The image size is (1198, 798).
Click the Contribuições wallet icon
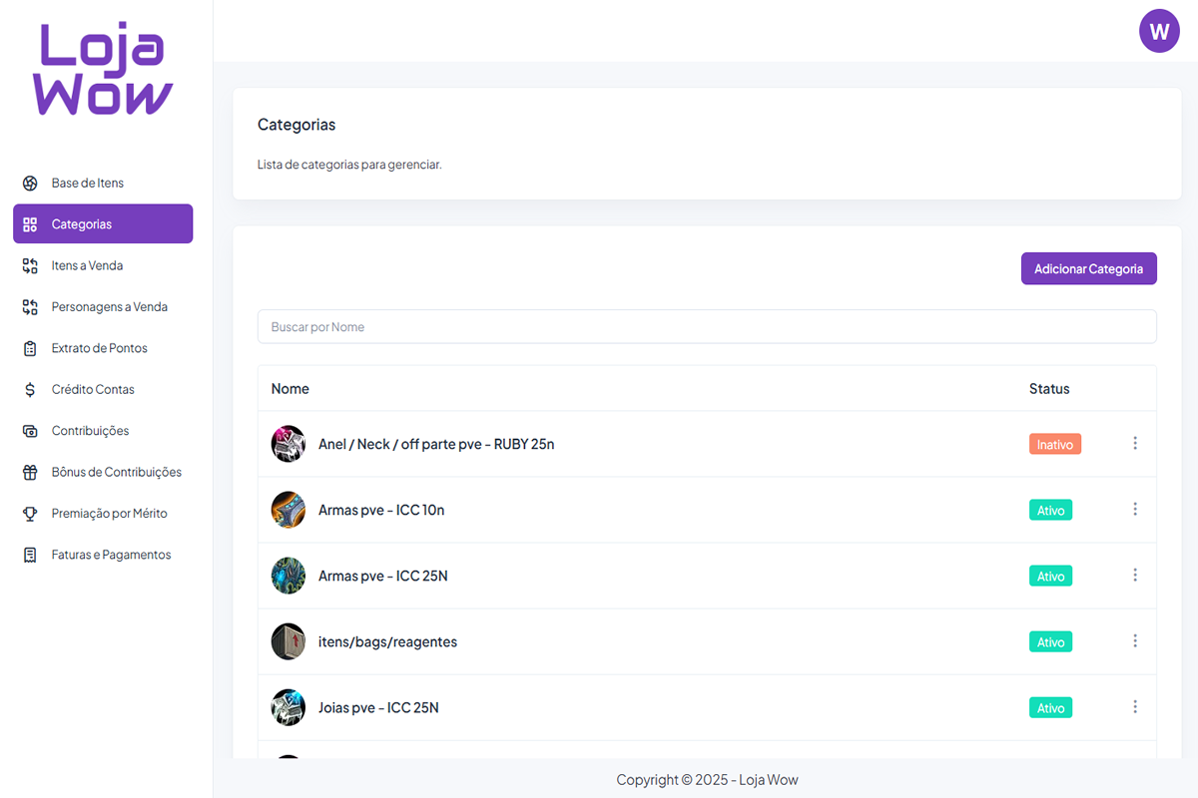(30, 431)
